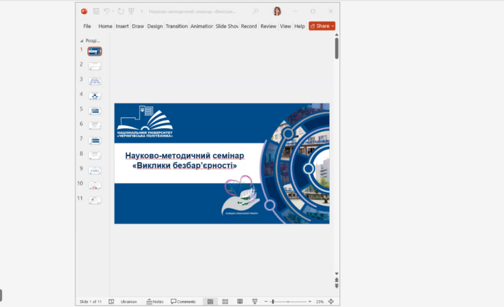Toggle the Notes pane
The image size is (504, 307).
(x=155, y=302)
